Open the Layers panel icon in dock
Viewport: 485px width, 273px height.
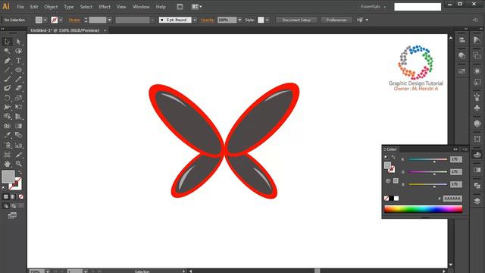click(x=477, y=201)
